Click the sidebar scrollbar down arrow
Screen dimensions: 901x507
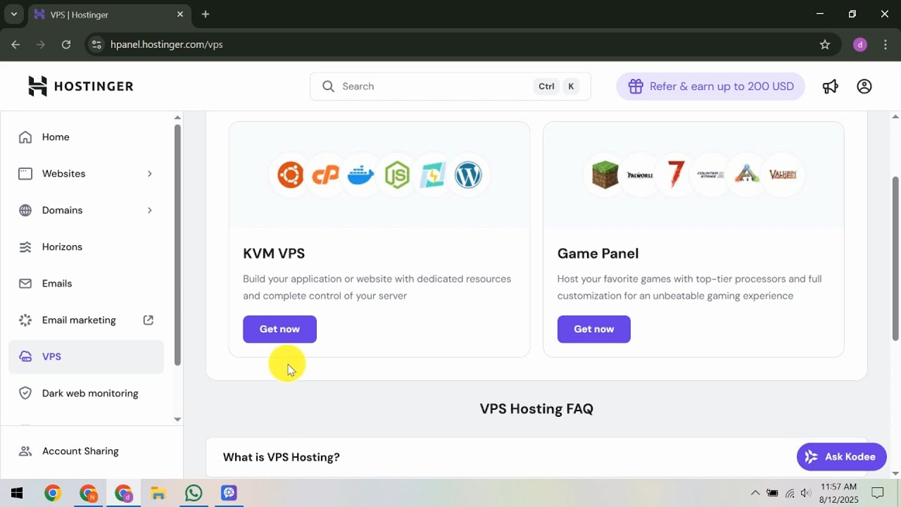pos(177,419)
